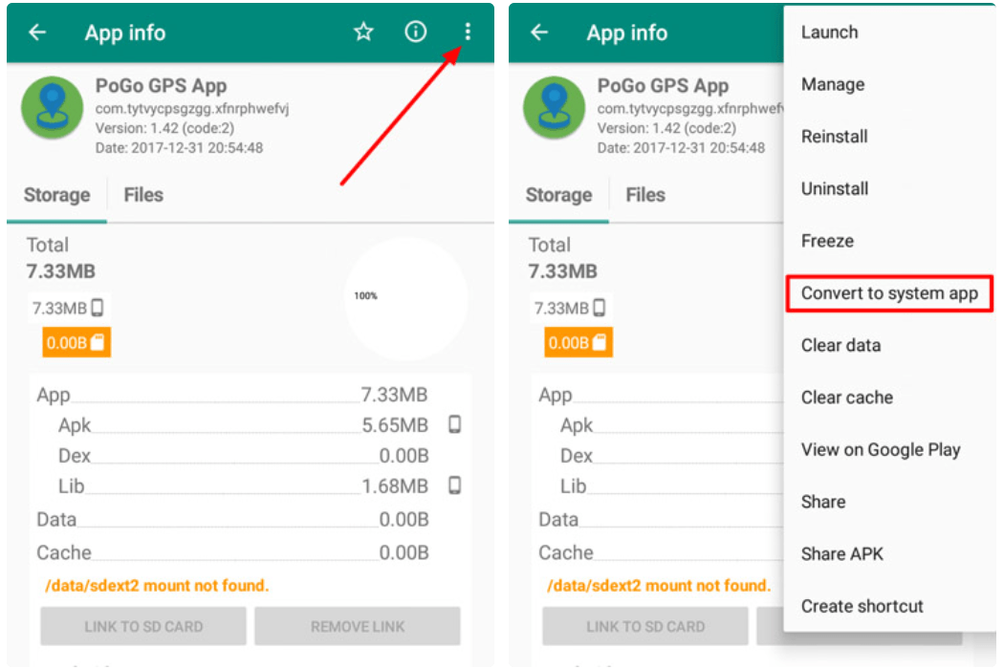
Task: Switch to Files tab in right screen
Action: (x=645, y=195)
